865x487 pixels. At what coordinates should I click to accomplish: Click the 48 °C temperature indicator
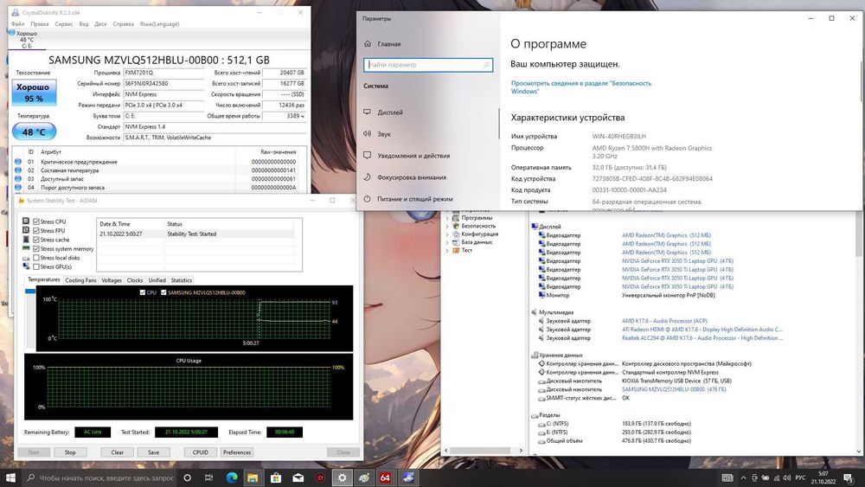pyautogui.click(x=34, y=131)
